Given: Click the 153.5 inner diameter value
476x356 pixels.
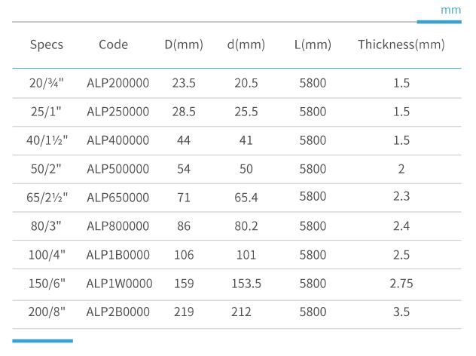Looking at the screenshot, I should pos(246,284).
